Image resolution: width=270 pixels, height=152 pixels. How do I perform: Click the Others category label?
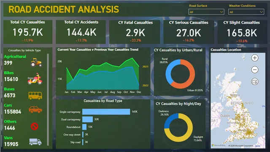[x=10, y=122]
